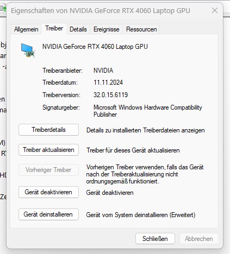Click the device name beside the GPU icon
The height and width of the screenshot is (254, 230).
pyautogui.click(x=95, y=47)
